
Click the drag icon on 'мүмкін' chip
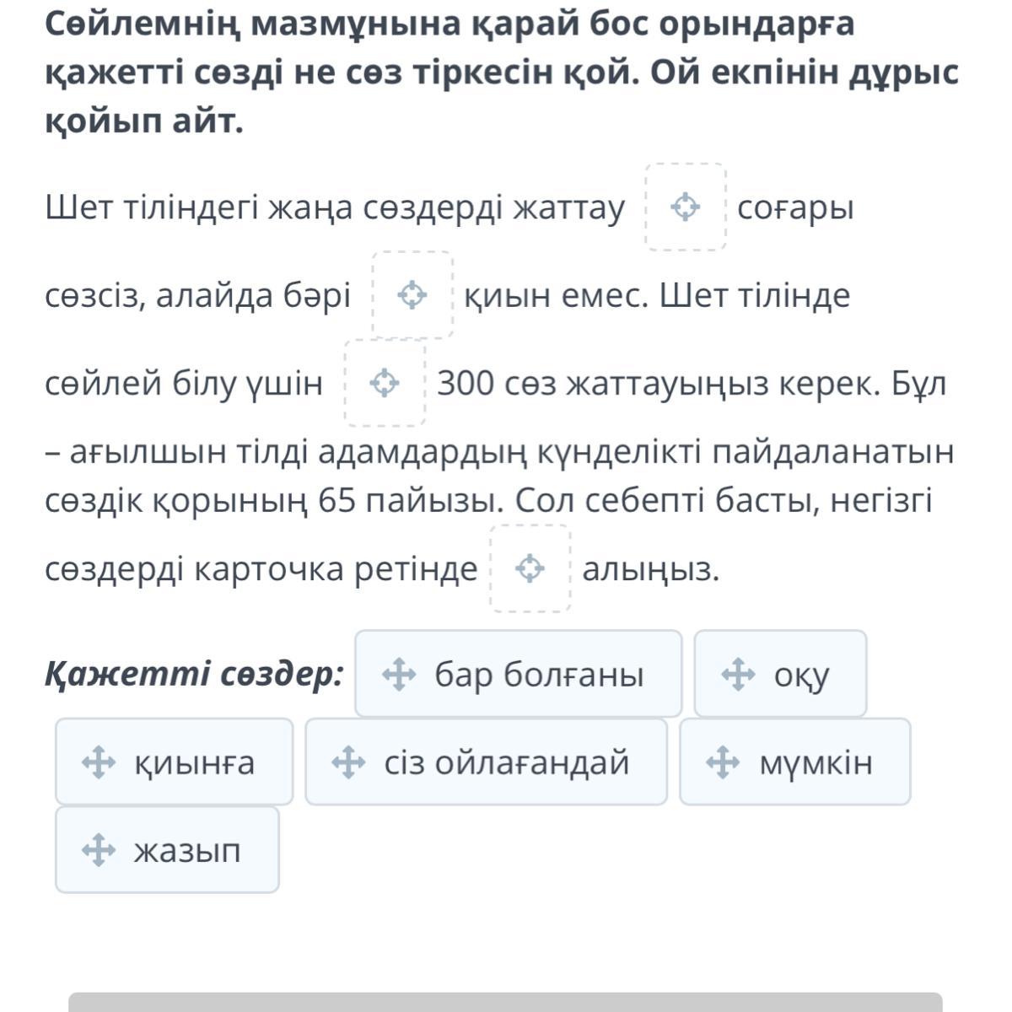(x=723, y=762)
